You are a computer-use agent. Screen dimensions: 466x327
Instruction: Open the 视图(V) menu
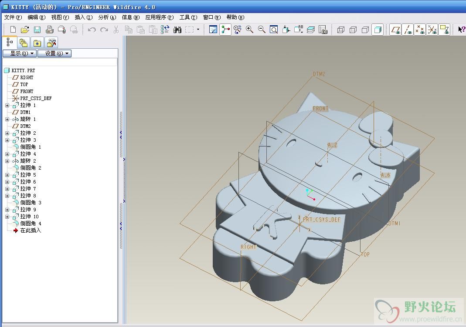click(60, 17)
